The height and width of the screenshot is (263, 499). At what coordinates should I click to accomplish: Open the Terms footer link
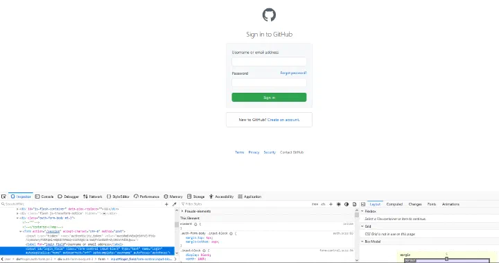click(239, 152)
